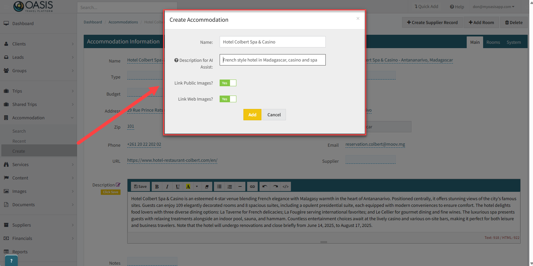This screenshot has width=533, height=266.
Task: Click the Clients person icon
Action: click(x=6, y=44)
